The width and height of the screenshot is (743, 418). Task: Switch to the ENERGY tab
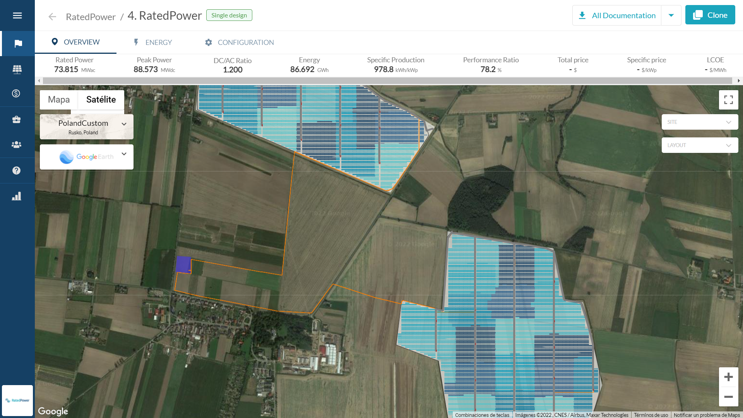point(153,43)
